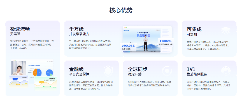Click the 极速流畅 description paragraph
The image size is (242, 100).
tap(32, 45)
